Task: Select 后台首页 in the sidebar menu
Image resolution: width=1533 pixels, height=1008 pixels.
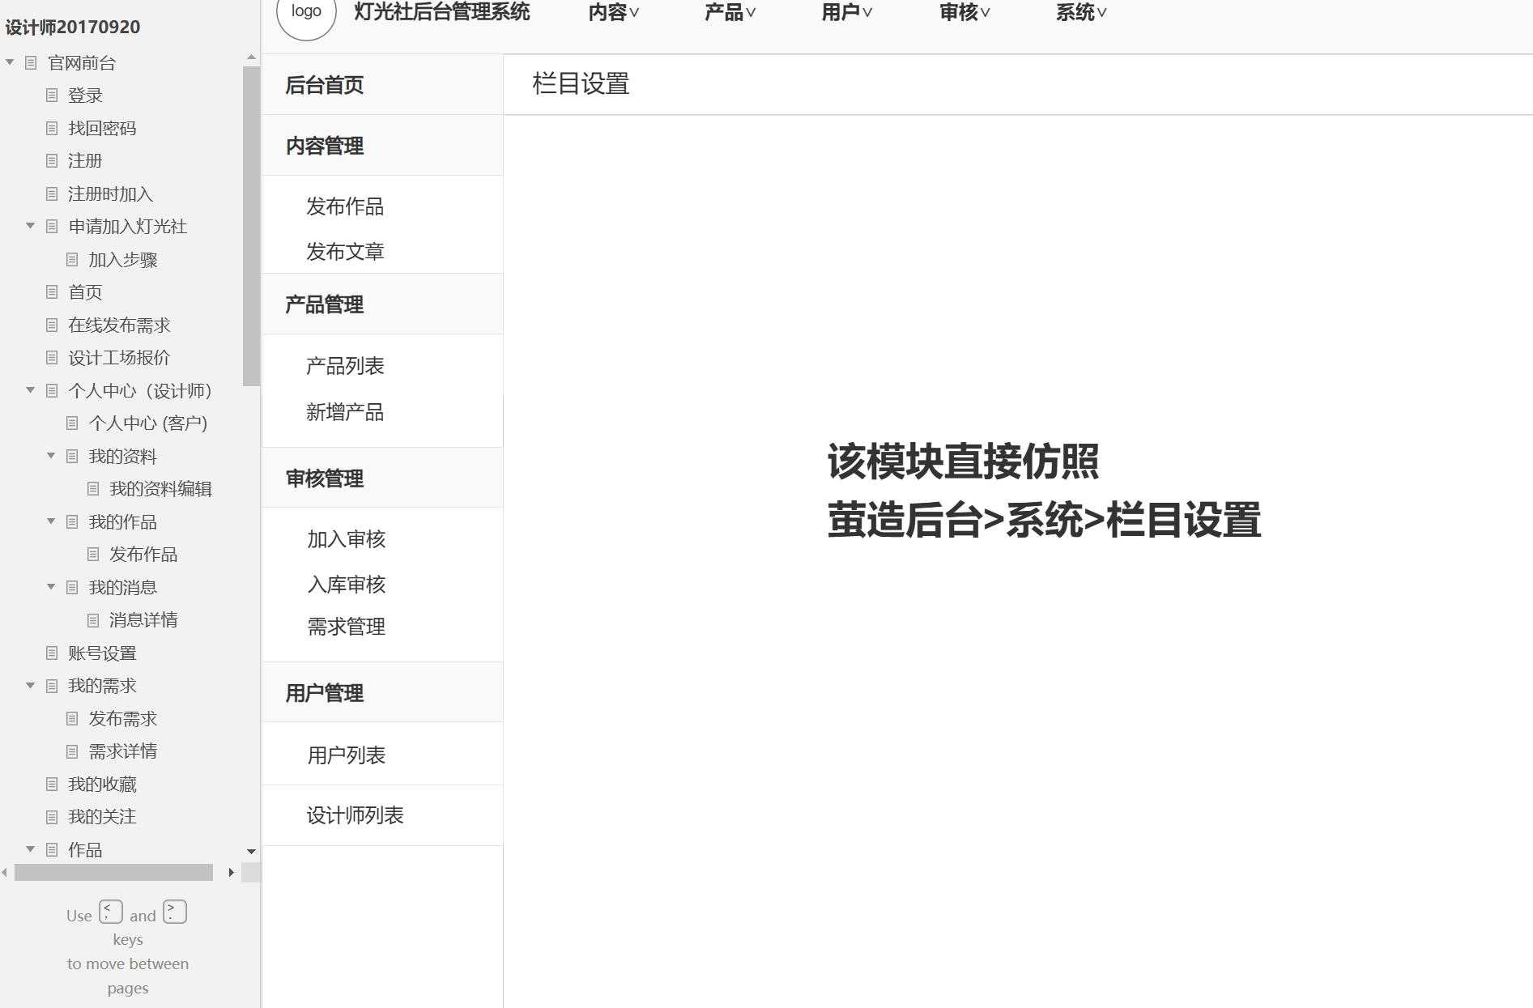Action: click(325, 85)
